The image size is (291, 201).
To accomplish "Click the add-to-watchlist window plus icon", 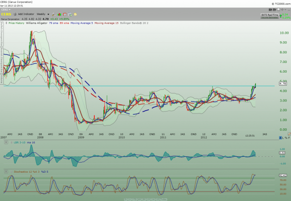I will pyautogui.click(x=70, y=14).
